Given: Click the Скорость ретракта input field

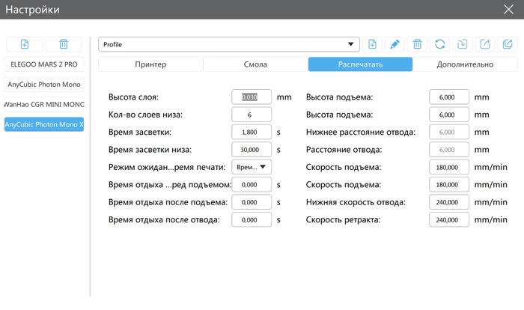Looking at the screenshot, I should pos(449,219).
